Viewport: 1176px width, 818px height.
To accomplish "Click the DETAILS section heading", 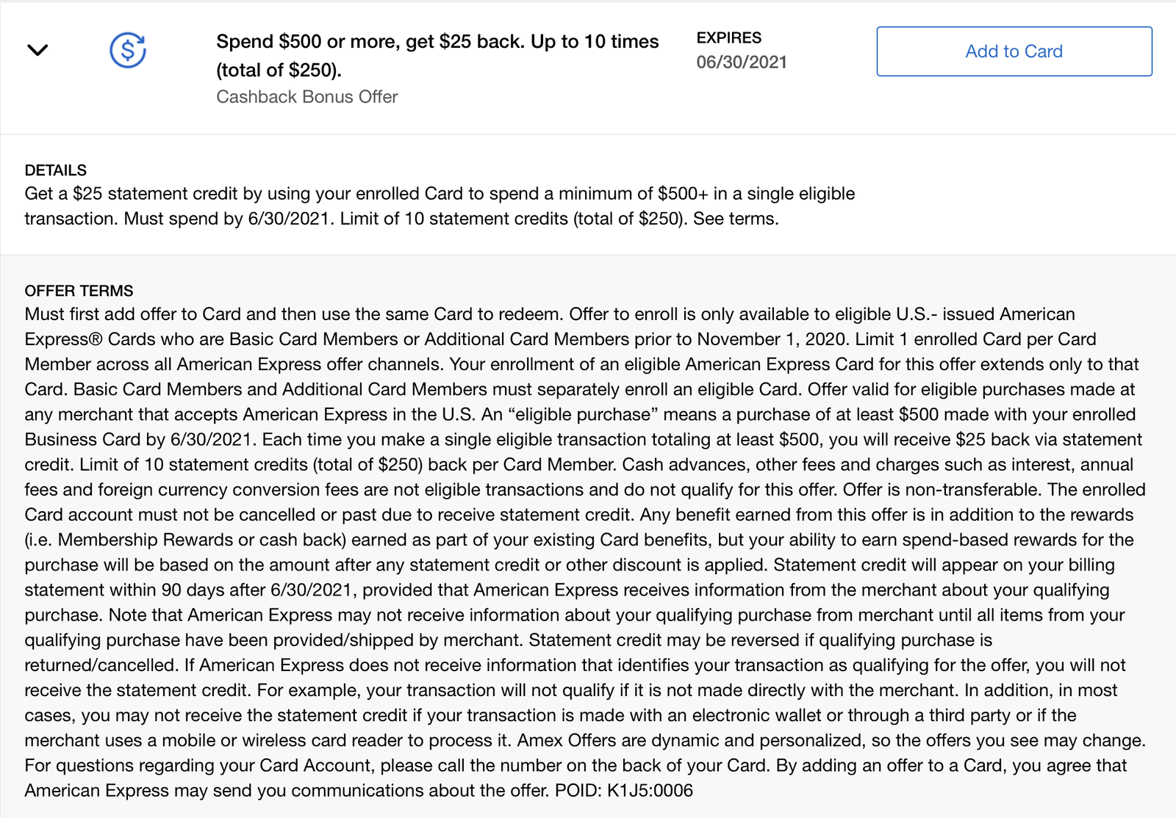I will pyautogui.click(x=56, y=170).
